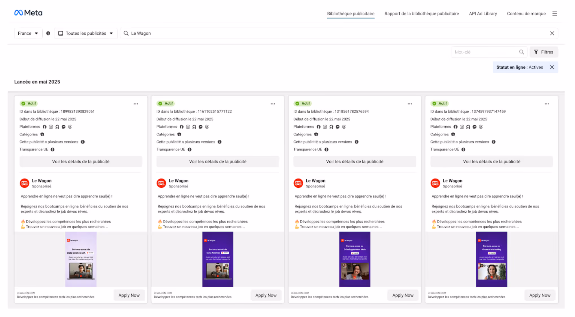Click Le Wagon avatar in ad 1318561782576594
Image resolution: width=575 pixels, height=317 pixels.
298,183
